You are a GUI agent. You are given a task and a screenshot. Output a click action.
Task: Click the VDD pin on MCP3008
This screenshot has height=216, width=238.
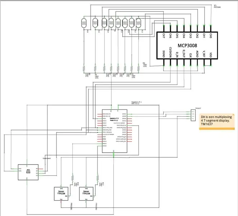[211, 62]
